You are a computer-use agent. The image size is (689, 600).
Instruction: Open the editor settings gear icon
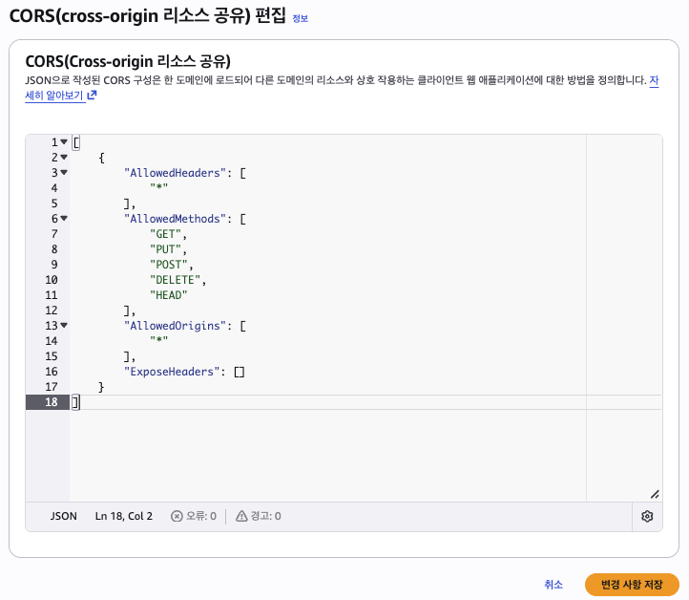(647, 516)
